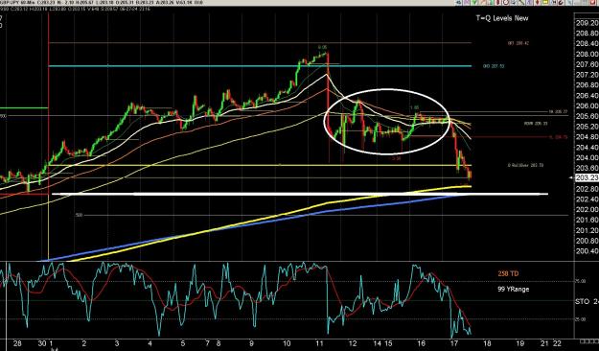The width and height of the screenshot is (599, 351).
Task: Click the T=Q Levels New label
Action: coord(502,18)
